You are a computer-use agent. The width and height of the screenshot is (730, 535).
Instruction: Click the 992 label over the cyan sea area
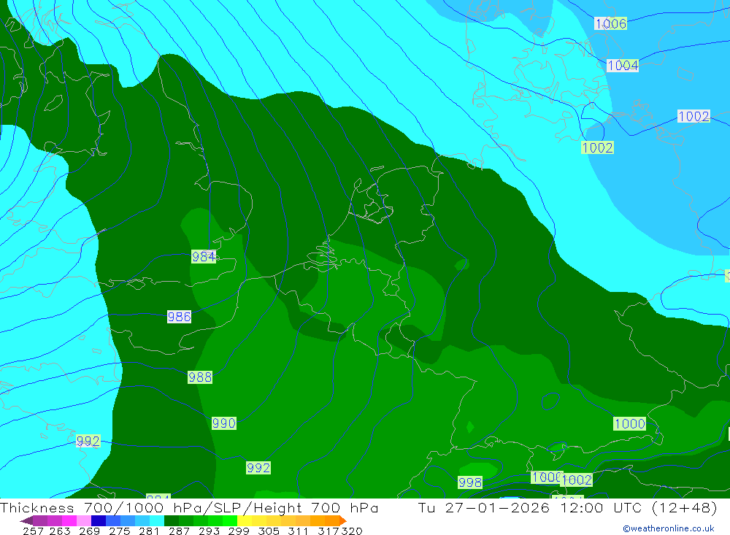88,440
